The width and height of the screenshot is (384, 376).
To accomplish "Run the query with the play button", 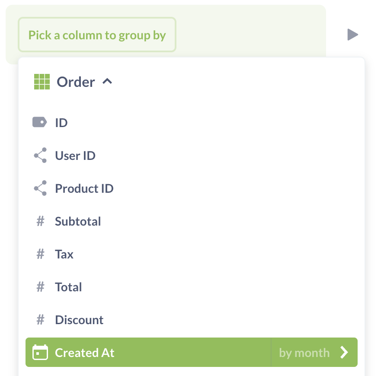I will tap(352, 35).
